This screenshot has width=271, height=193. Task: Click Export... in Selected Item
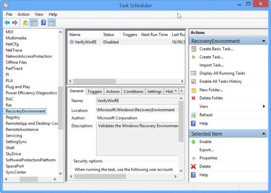[206, 150]
